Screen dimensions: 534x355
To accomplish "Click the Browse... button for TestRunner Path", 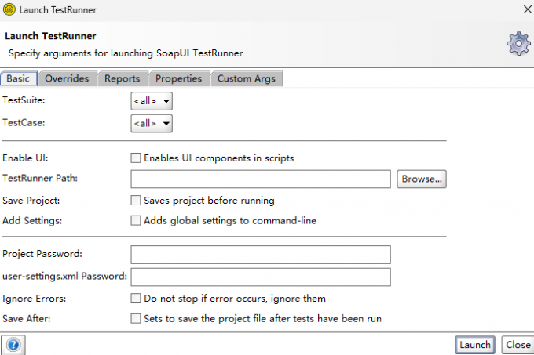I will 422,179.
